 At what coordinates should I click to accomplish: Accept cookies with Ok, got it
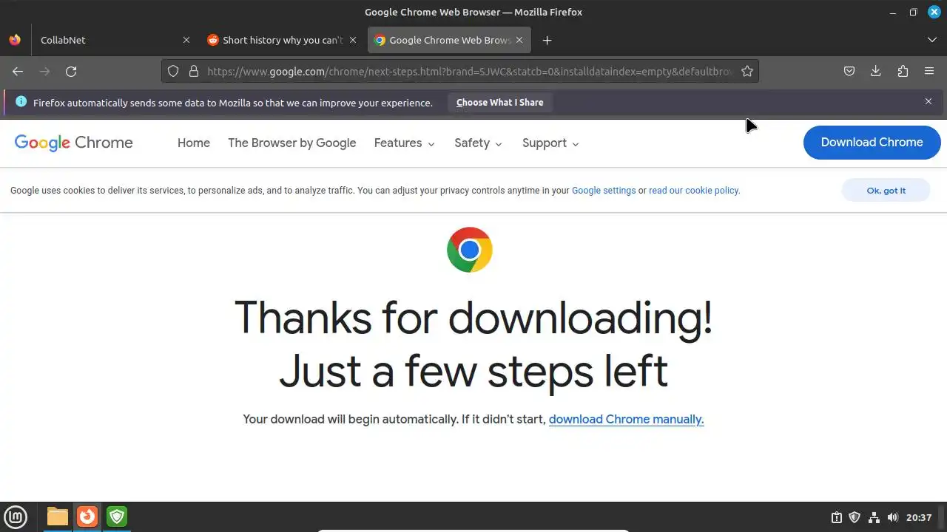coord(886,191)
